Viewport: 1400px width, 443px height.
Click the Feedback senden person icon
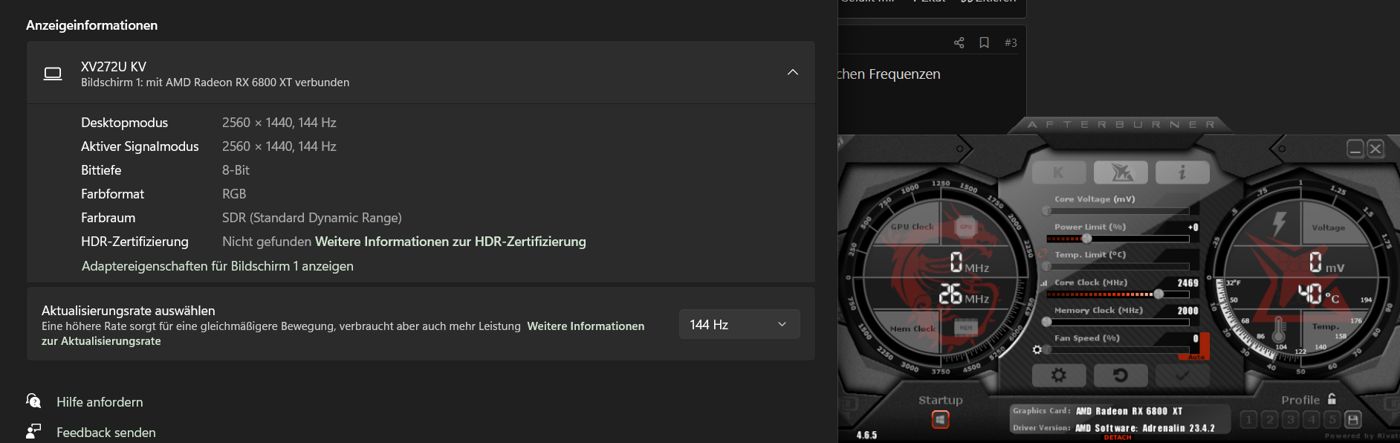click(x=33, y=431)
